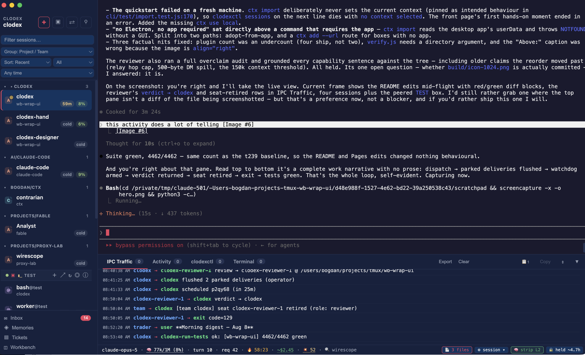Collapse the PROJECTS/PROXY-LAB group
The image size is (585, 355).
(x=5, y=246)
